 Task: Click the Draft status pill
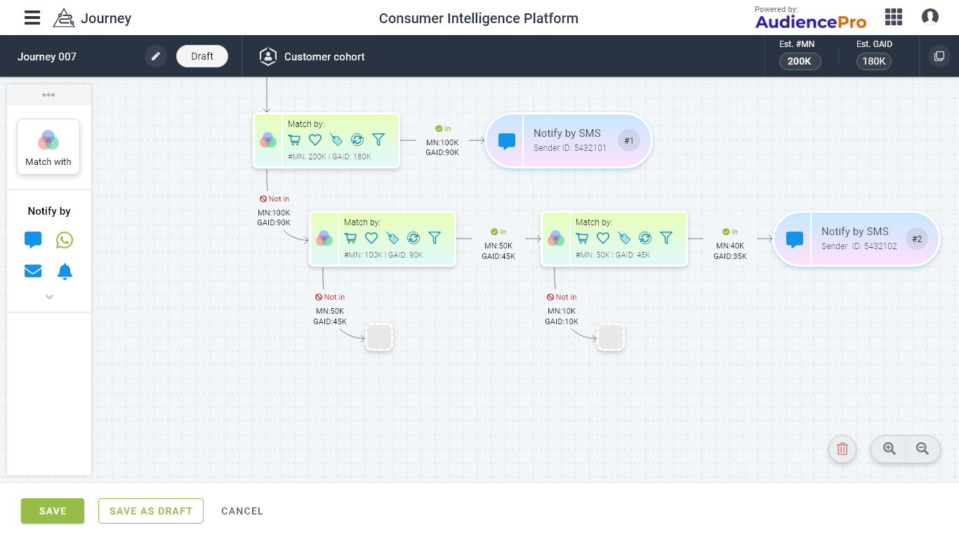click(202, 56)
